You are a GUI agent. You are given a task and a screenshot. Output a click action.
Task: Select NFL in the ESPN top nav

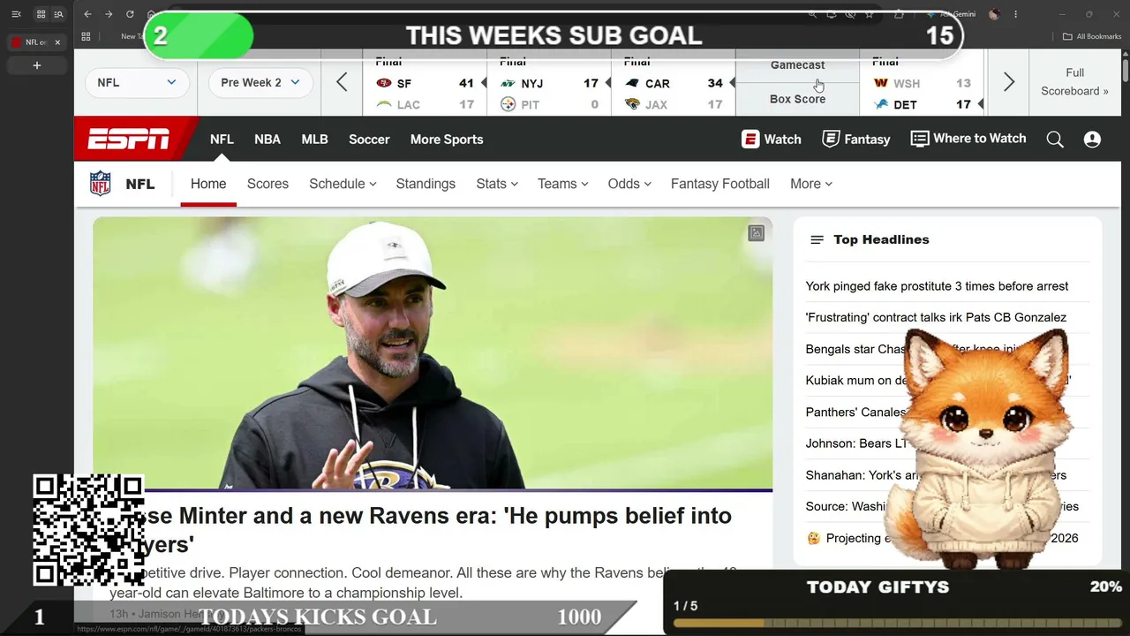click(222, 140)
